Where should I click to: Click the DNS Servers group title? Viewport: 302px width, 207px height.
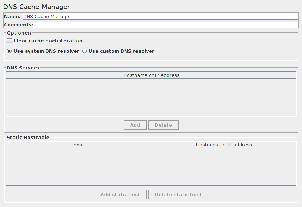click(x=23, y=68)
